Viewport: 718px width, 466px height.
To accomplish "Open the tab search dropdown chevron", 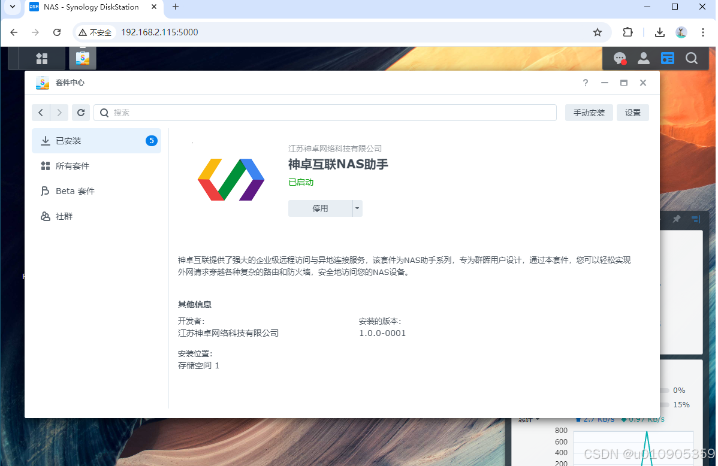I will [x=13, y=7].
